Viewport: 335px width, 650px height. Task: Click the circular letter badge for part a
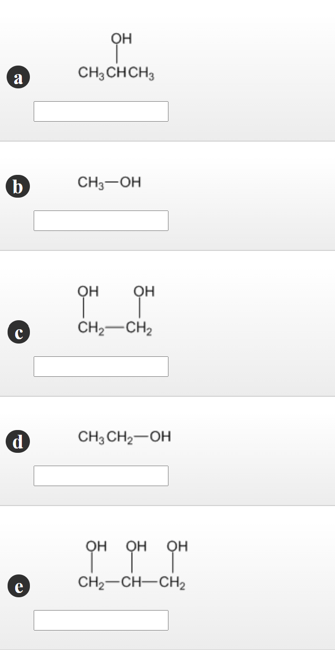[x=18, y=76]
